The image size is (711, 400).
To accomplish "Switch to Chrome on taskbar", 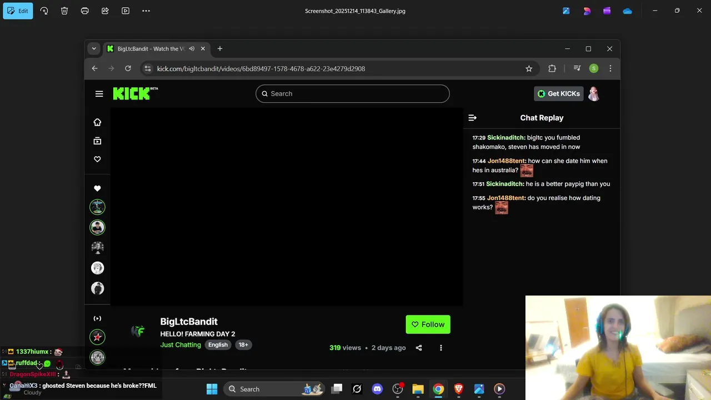I will [x=438, y=389].
